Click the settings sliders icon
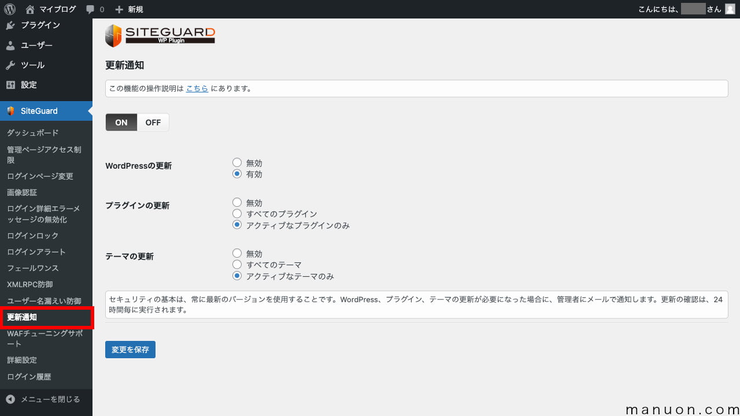This screenshot has height=416, width=740. [10, 85]
